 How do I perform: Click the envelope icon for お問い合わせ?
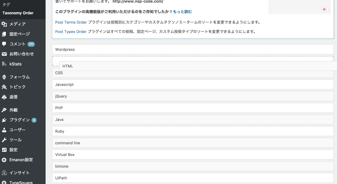(x=4, y=54)
